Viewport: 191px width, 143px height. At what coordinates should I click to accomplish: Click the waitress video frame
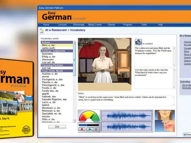[105, 64]
